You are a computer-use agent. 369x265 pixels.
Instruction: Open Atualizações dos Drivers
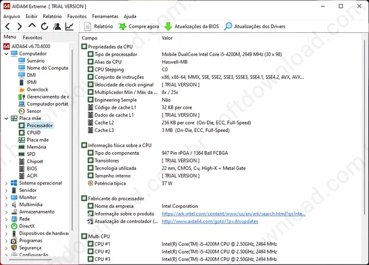[255, 27]
